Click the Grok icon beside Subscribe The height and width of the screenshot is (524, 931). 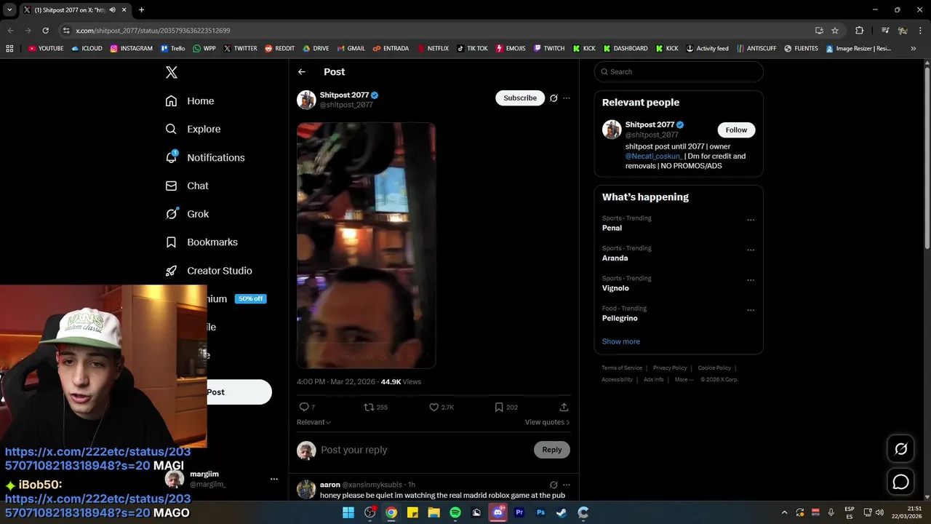click(x=554, y=98)
